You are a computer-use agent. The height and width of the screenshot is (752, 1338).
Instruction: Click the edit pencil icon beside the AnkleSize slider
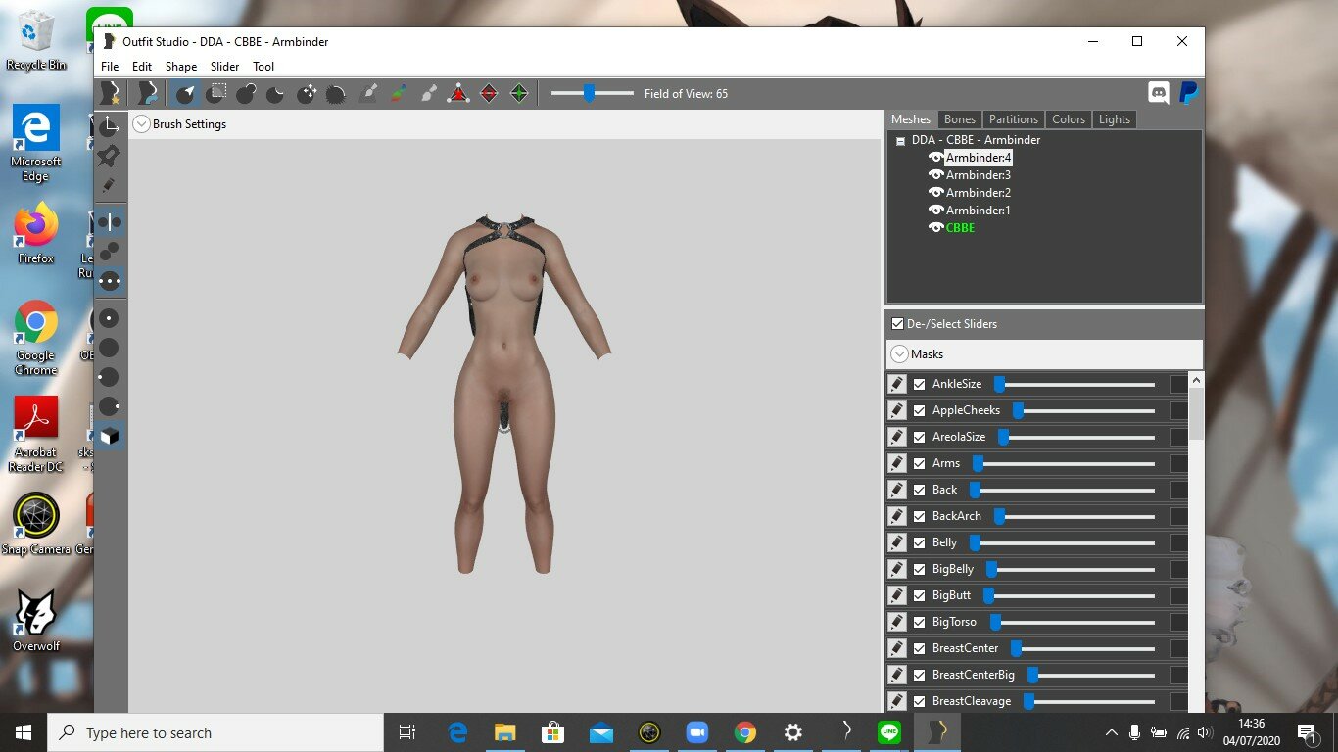(x=897, y=384)
